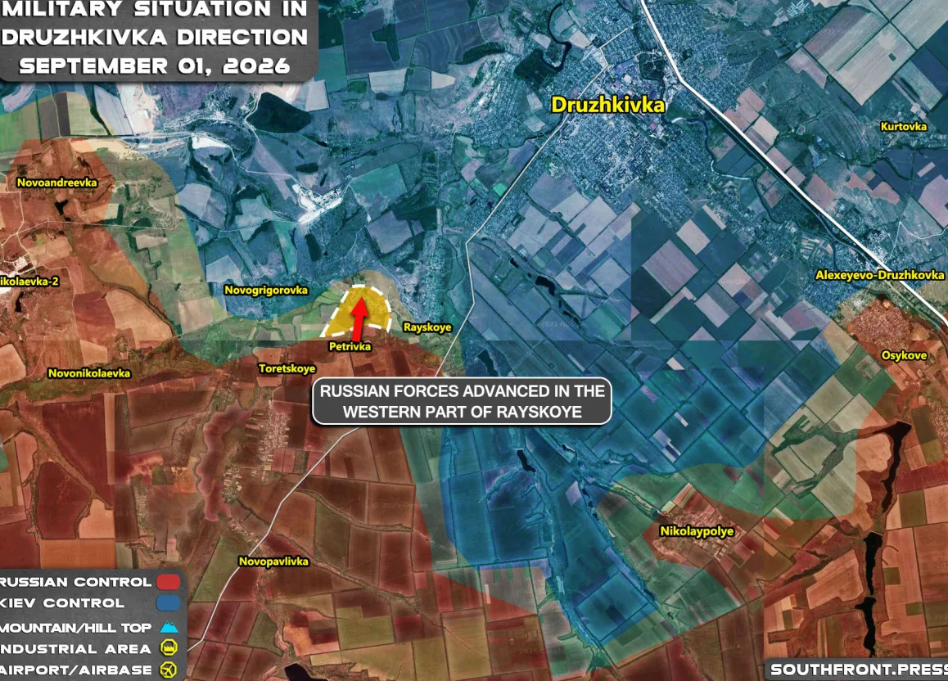
Task: Click the blue Kiev Control color swatch
Action: tap(168, 603)
